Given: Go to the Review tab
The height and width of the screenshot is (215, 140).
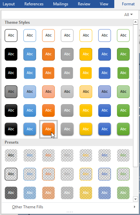Looking at the screenshot, I should (x=84, y=4).
